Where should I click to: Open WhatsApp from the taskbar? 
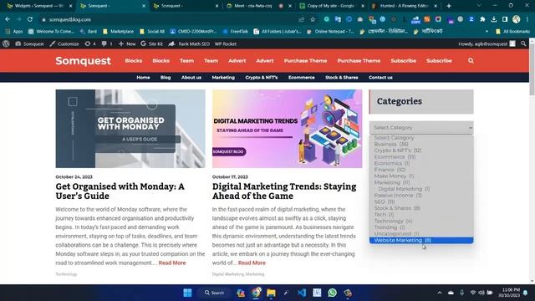[x=332, y=293]
